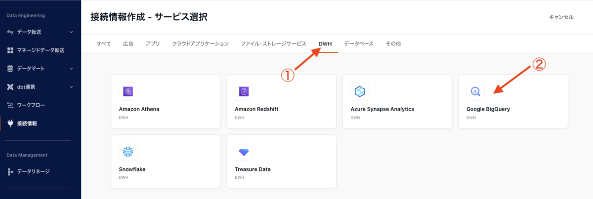Screen dimensions: 593x199
Task: Choose the Snowflake snowflake icon
Action: pos(128,152)
